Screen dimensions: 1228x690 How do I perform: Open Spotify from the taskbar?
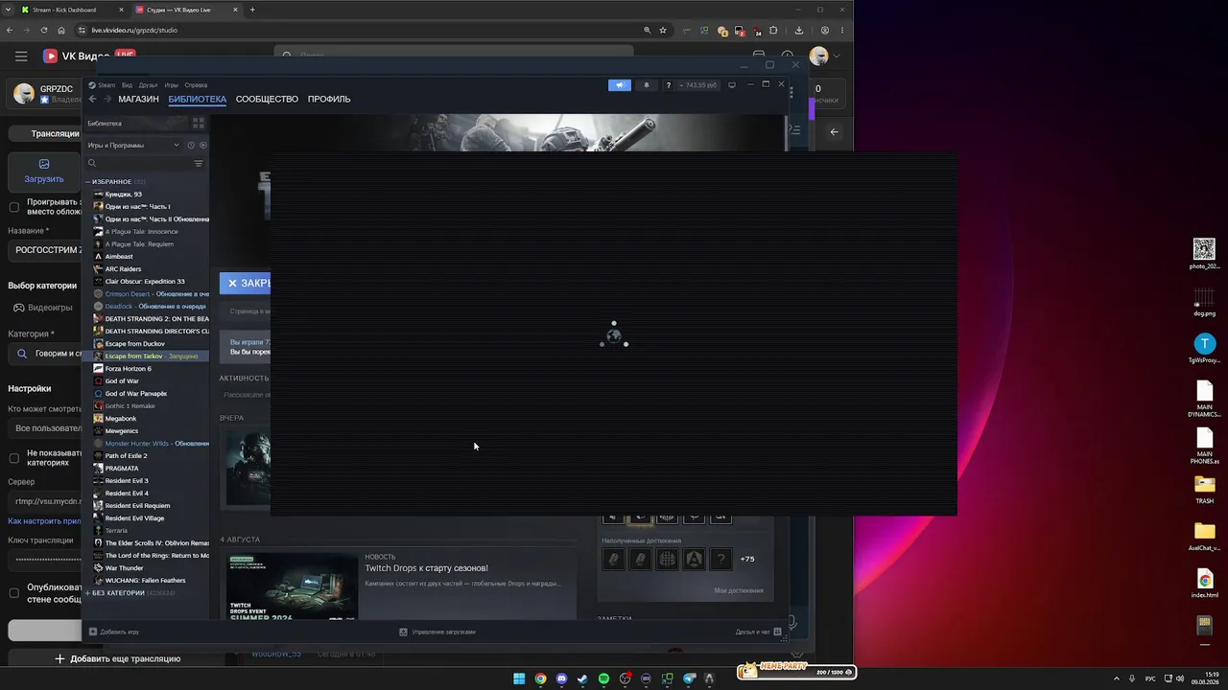click(603, 678)
